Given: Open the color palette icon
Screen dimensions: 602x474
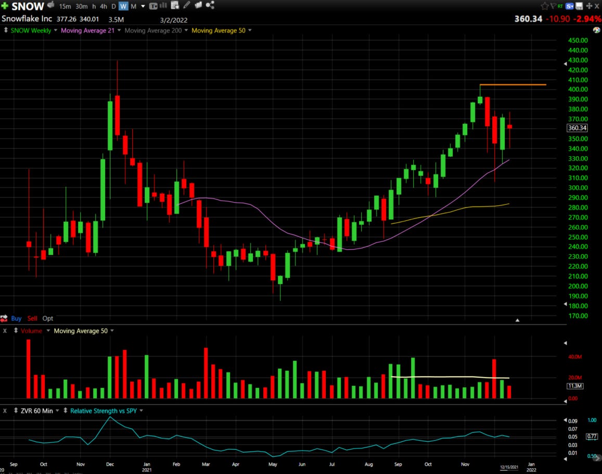Looking at the screenshot, I should click(596, 30).
